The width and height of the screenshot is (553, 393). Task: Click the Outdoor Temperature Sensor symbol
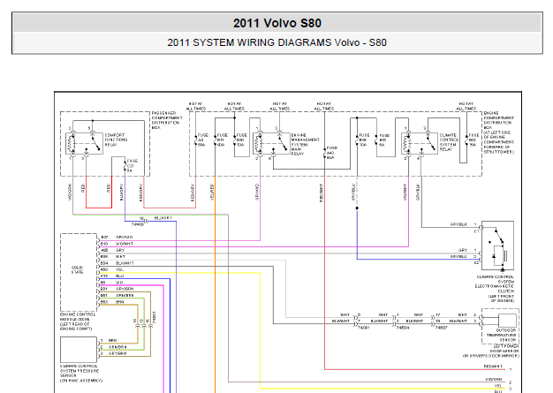[x=507, y=321]
